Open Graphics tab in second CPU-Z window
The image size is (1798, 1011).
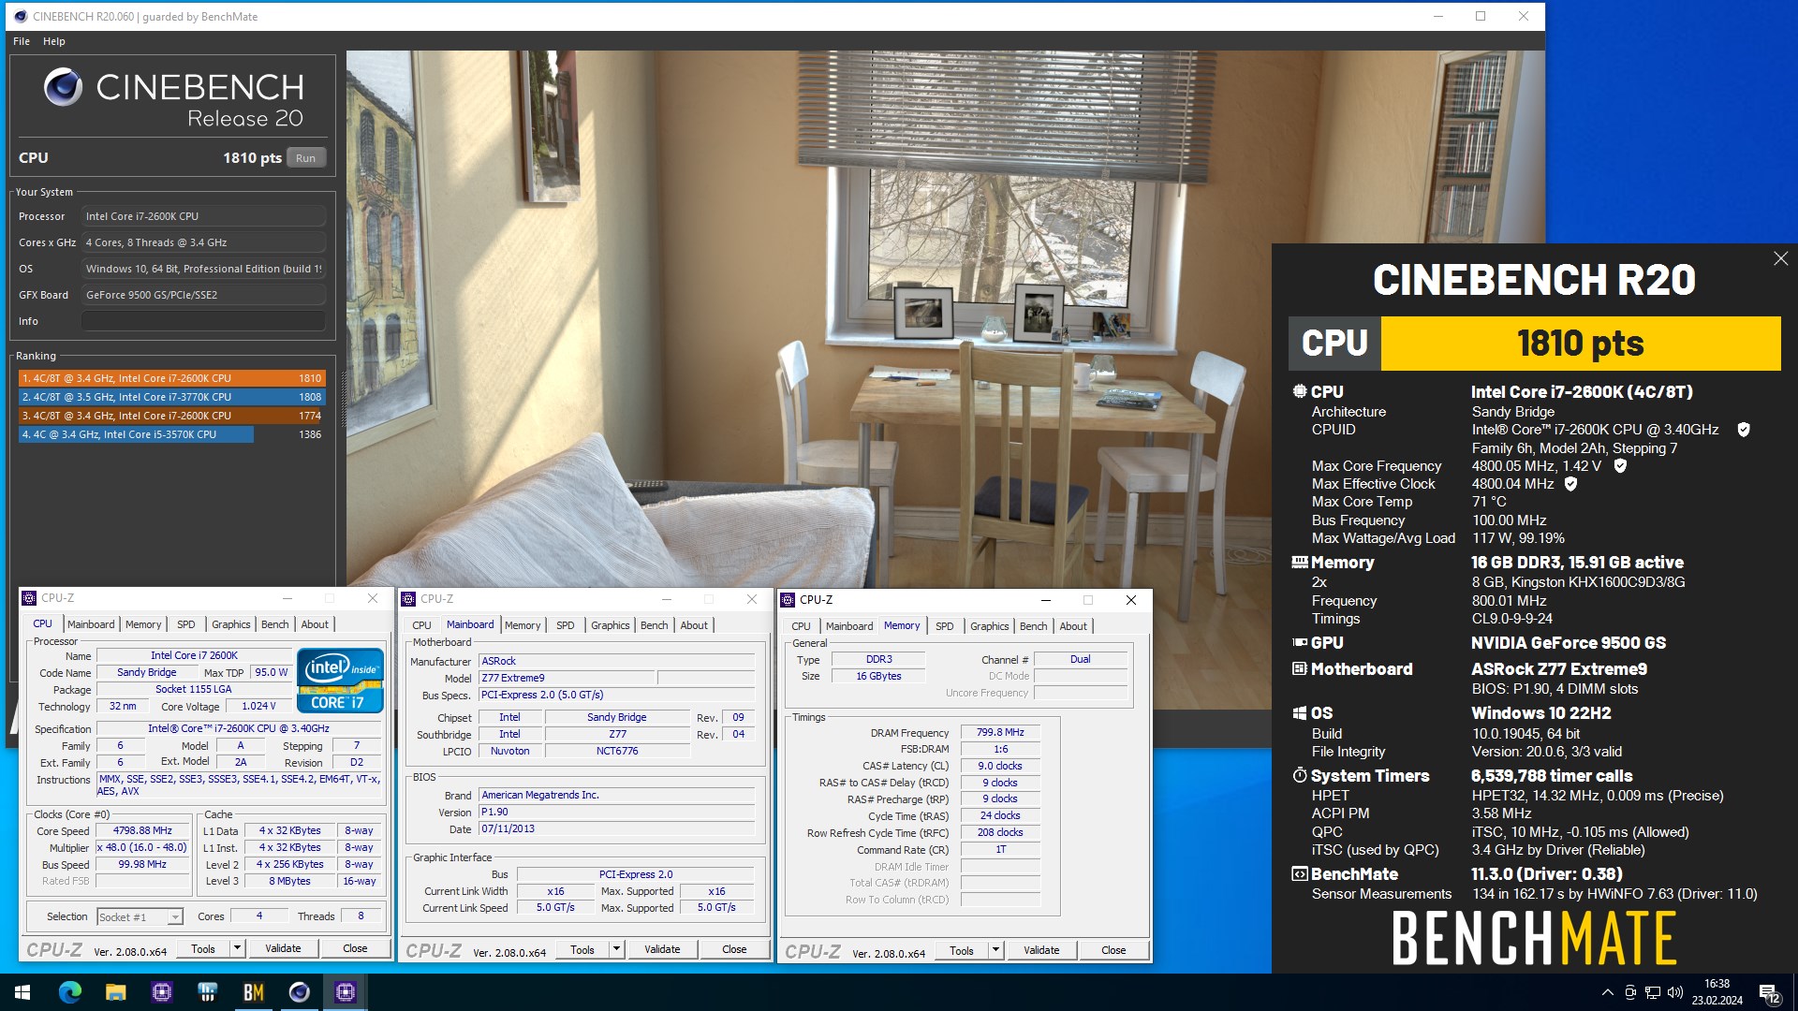click(x=610, y=625)
